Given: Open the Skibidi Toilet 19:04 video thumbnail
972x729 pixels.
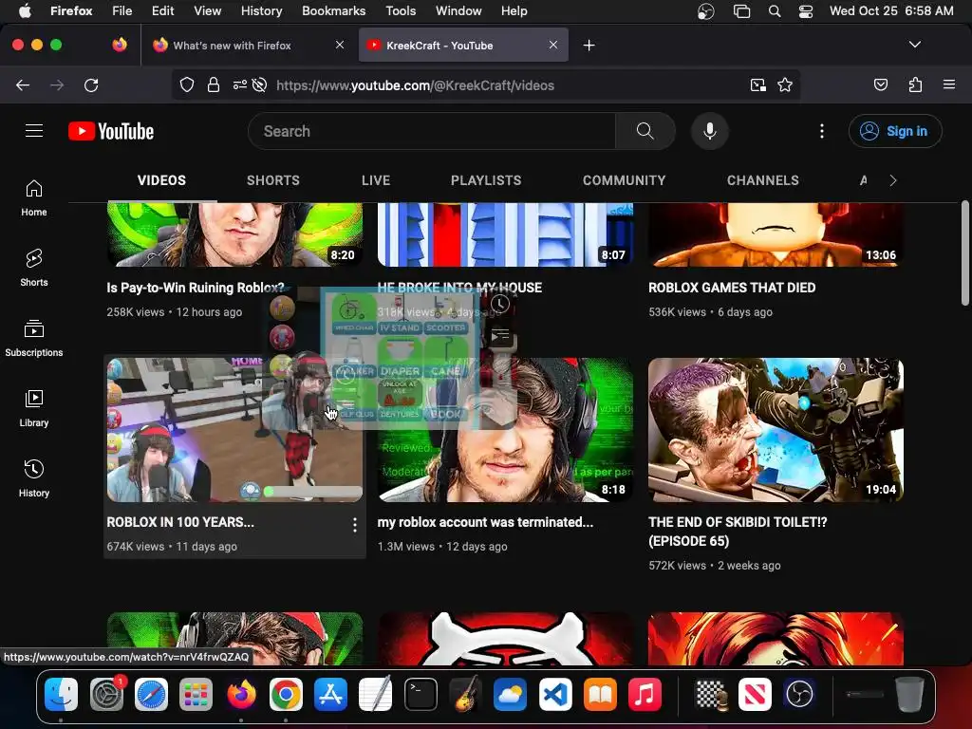Looking at the screenshot, I should [776, 430].
